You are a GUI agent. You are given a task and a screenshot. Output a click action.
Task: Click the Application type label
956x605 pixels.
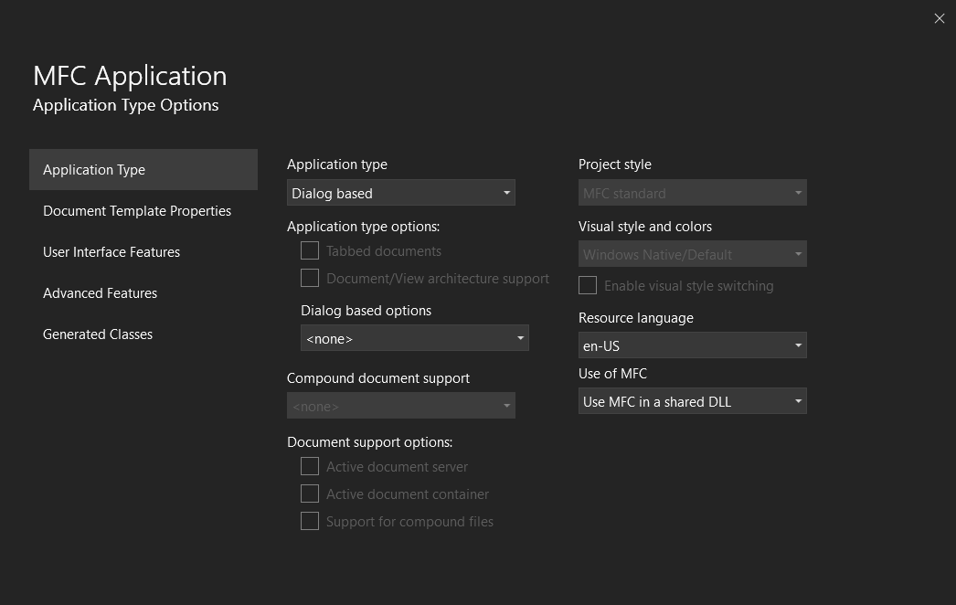(337, 165)
